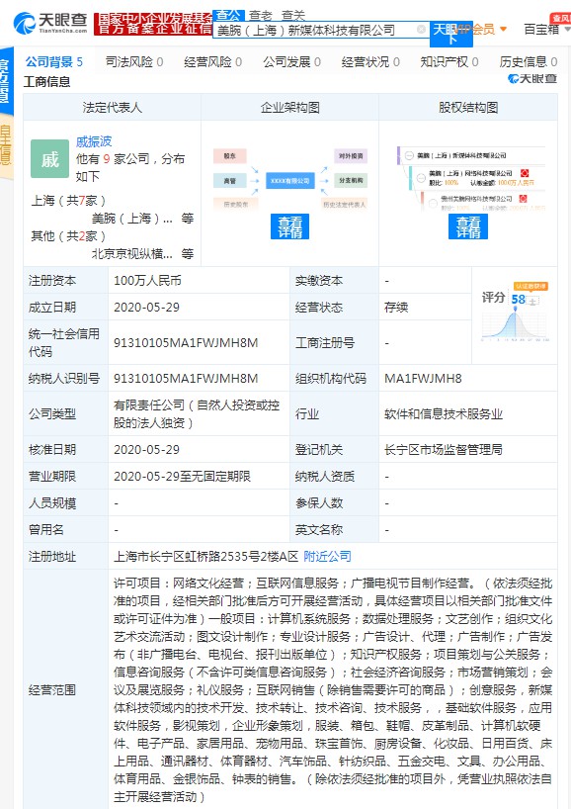Click 北京京视纵横... company under 其他
The image size is (571, 809).
pyautogui.click(x=132, y=254)
